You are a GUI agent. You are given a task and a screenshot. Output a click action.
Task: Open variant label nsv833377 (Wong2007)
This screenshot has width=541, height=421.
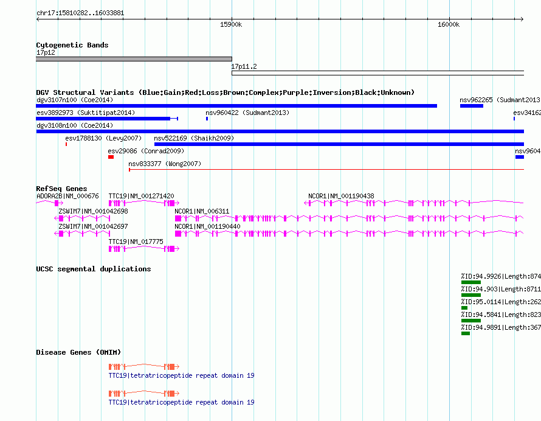click(165, 164)
